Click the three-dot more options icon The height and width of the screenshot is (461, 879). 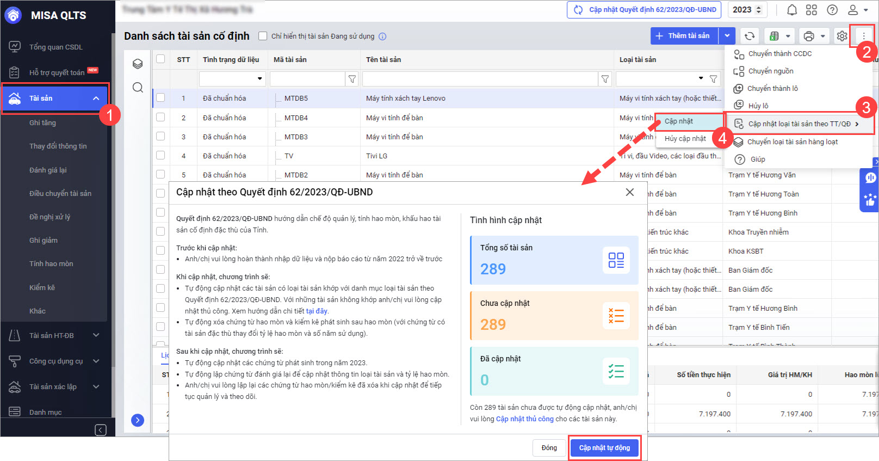click(864, 36)
